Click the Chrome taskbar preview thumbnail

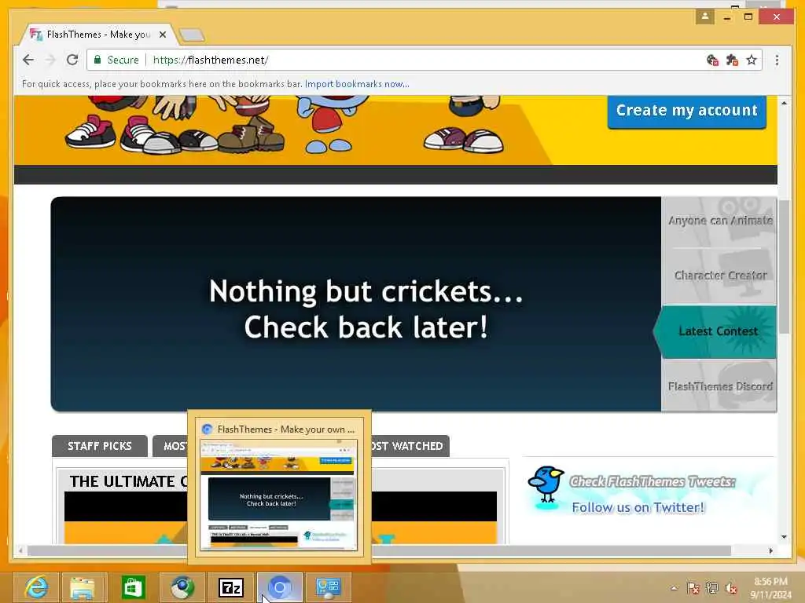coord(279,495)
